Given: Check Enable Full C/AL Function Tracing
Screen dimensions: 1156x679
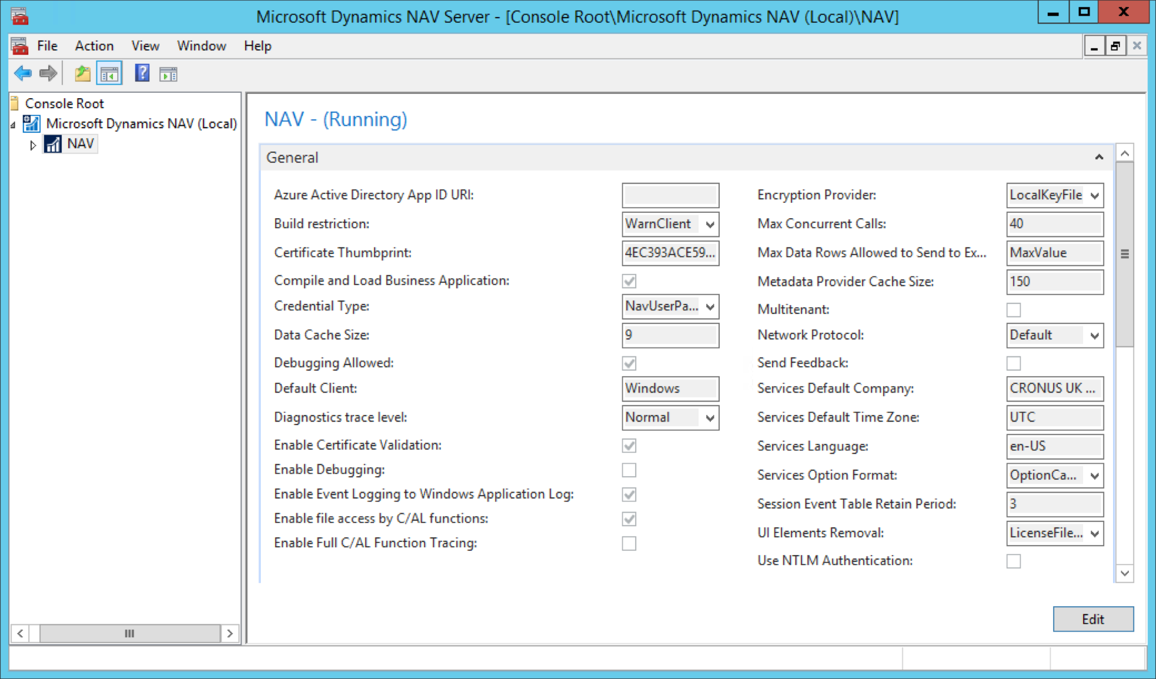Looking at the screenshot, I should (629, 543).
